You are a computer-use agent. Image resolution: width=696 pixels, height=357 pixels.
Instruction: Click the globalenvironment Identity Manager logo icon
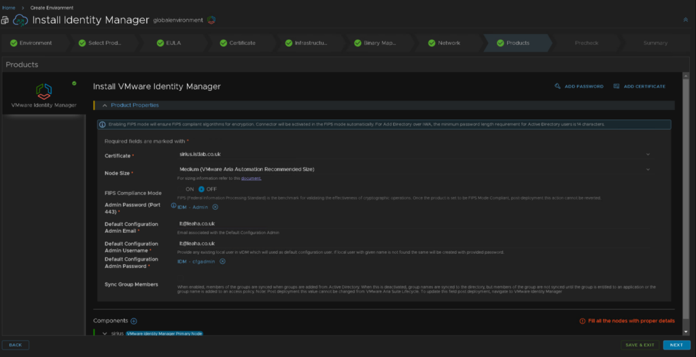point(211,20)
